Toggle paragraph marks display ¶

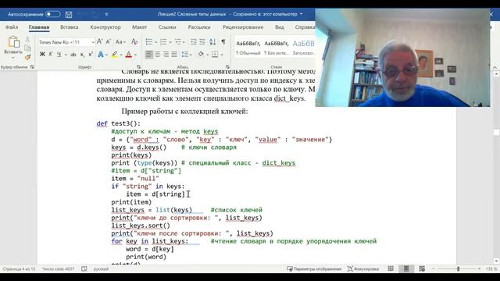click(223, 41)
